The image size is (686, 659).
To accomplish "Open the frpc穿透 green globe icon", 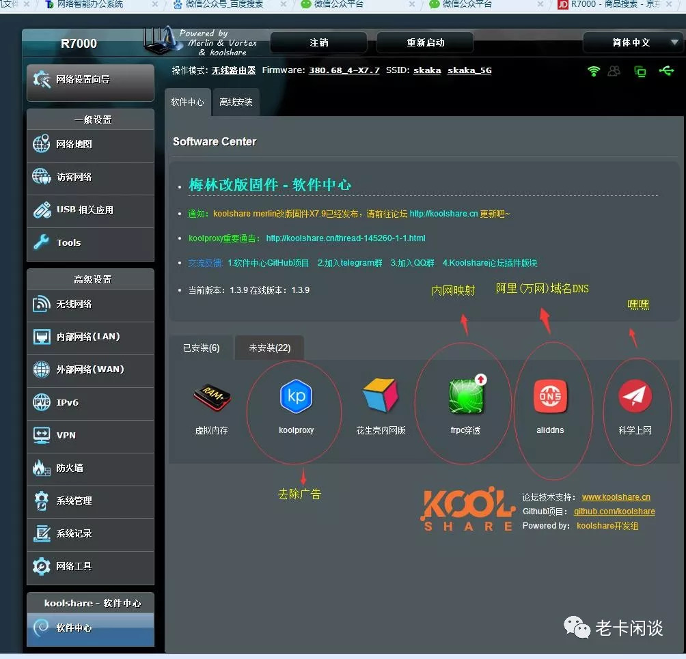I will click(467, 395).
